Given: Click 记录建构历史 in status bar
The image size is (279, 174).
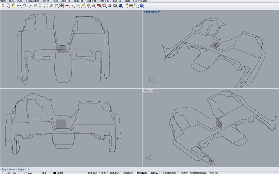Looking at the screenshot, I should 169,173.
